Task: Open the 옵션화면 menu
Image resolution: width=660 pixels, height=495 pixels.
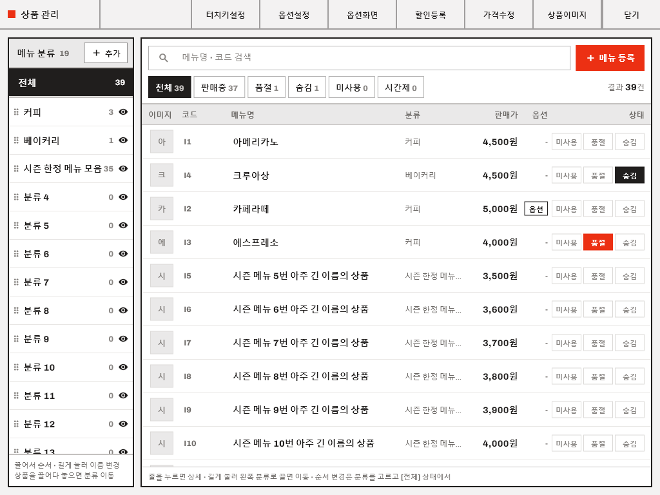Action: coord(362,15)
